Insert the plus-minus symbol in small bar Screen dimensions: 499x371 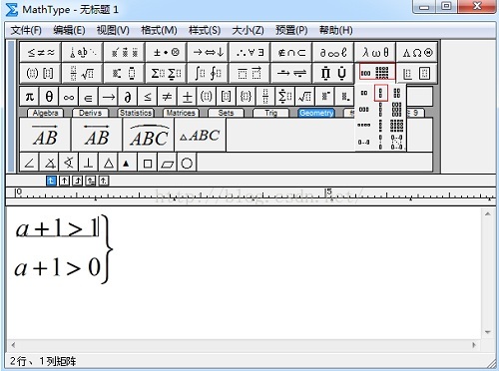(x=187, y=97)
